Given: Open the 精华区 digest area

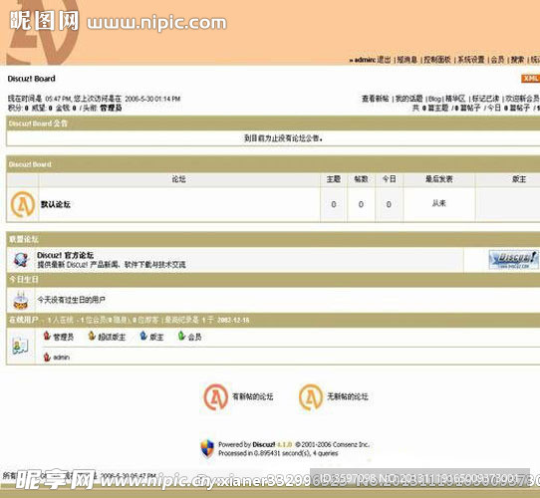Looking at the screenshot, I should click(455, 99).
